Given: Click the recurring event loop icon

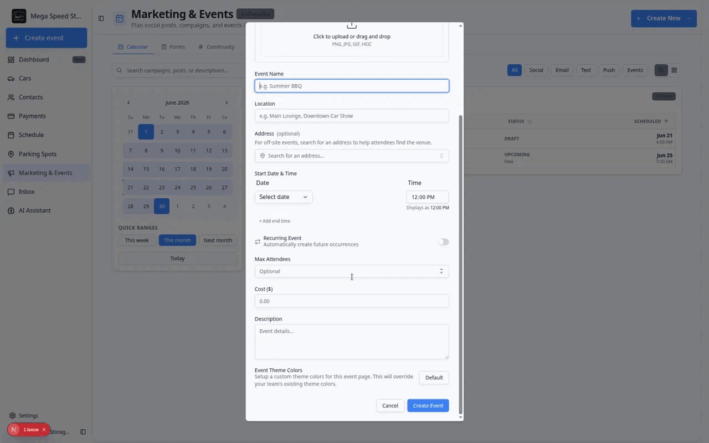Looking at the screenshot, I should [258, 241].
